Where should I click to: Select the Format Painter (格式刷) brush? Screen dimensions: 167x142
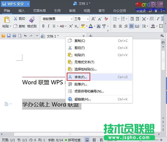coord(32,20)
